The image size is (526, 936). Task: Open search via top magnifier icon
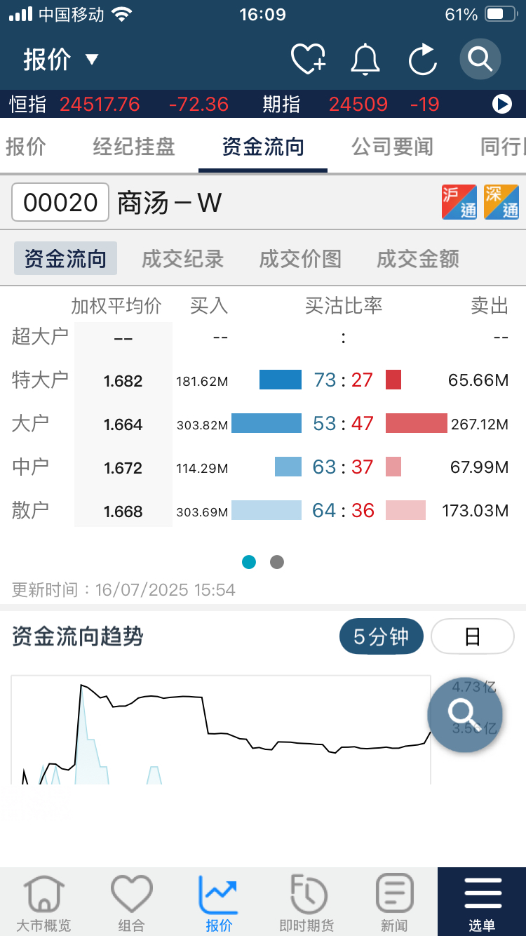click(x=480, y=59)
